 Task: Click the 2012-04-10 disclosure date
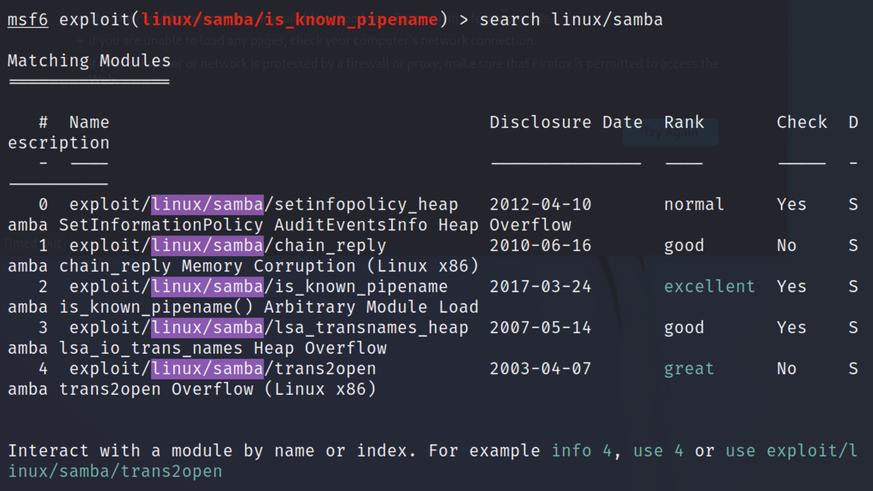pos(540,205)
